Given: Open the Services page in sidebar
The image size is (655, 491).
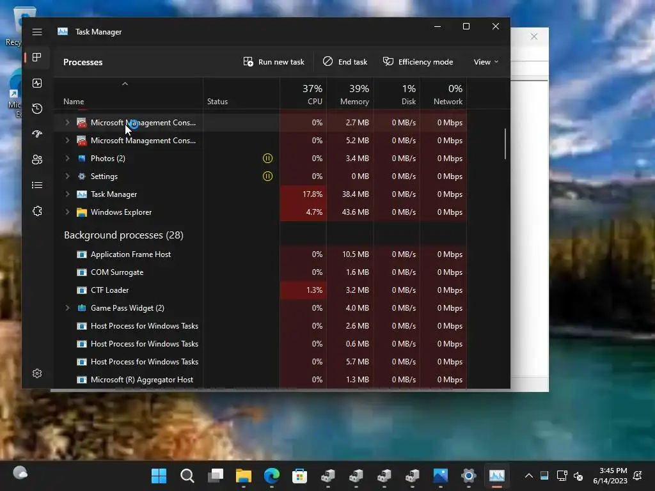Looking at the screenshot, I should (37, 211).
